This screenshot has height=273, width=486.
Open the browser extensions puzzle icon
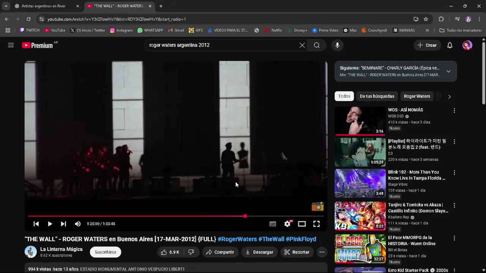pos(441,19)
